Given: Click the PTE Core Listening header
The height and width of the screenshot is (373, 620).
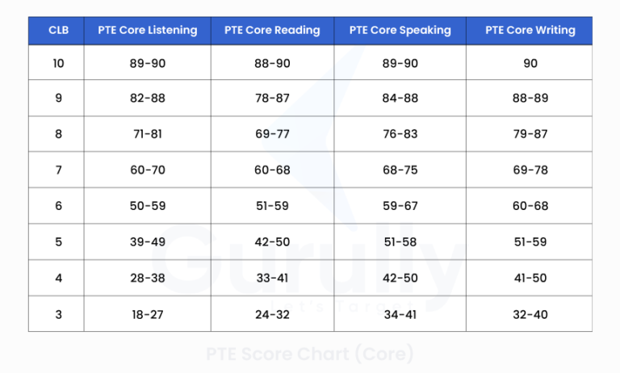Looking at the screenshot, I should (x=147, y=31).
